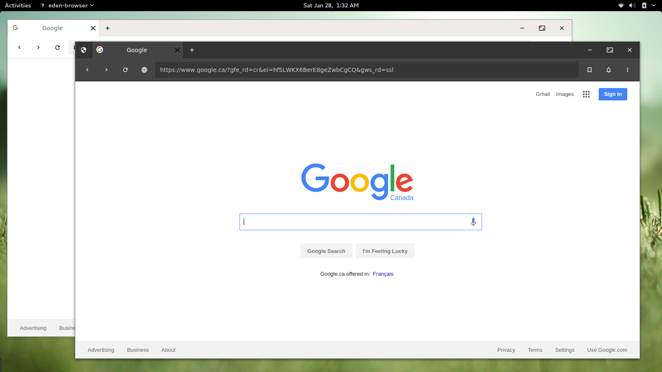Open the system status menu arrow
The width and height of the screenshot is (662, 372).
click(654, 5)
